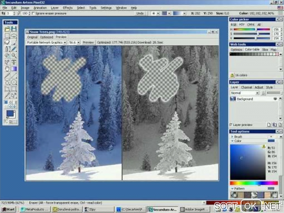
Task: Click the duplicate layer icon
Action: 275,125
